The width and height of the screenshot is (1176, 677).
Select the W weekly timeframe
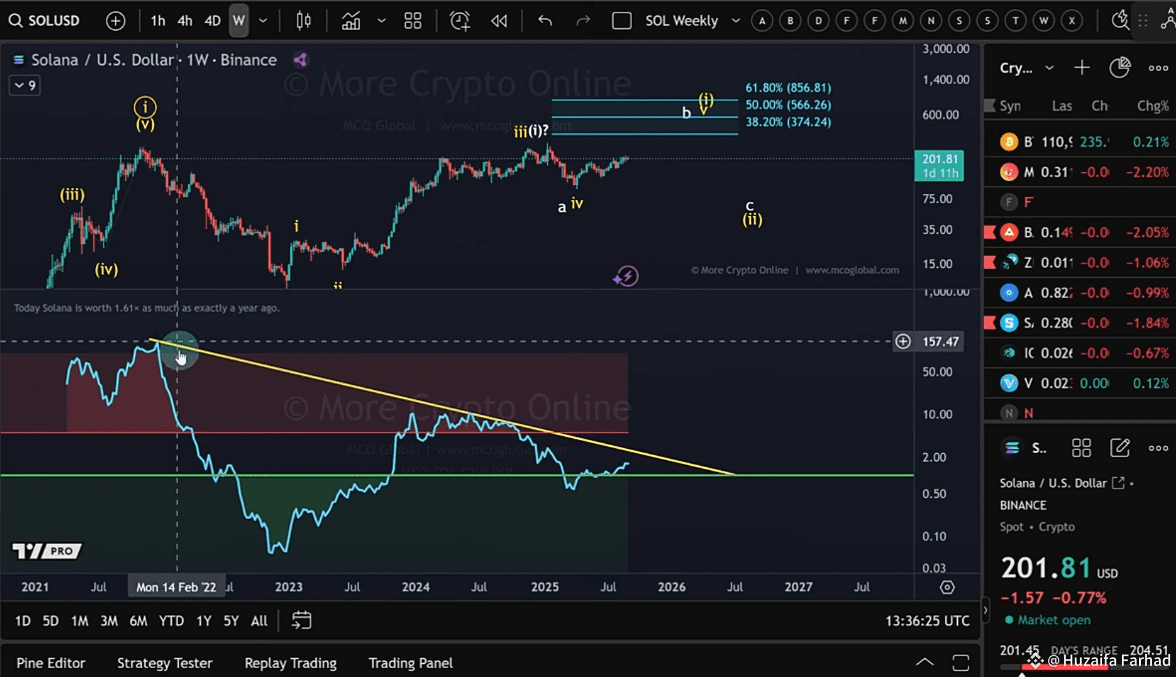point(239,21)
